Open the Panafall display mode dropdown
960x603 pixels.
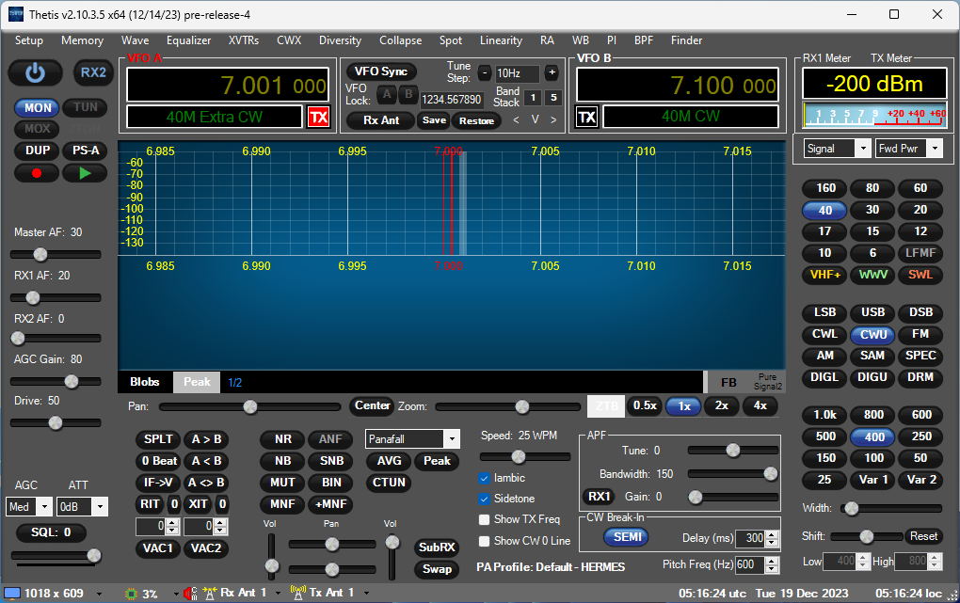(x=452, y=439)
